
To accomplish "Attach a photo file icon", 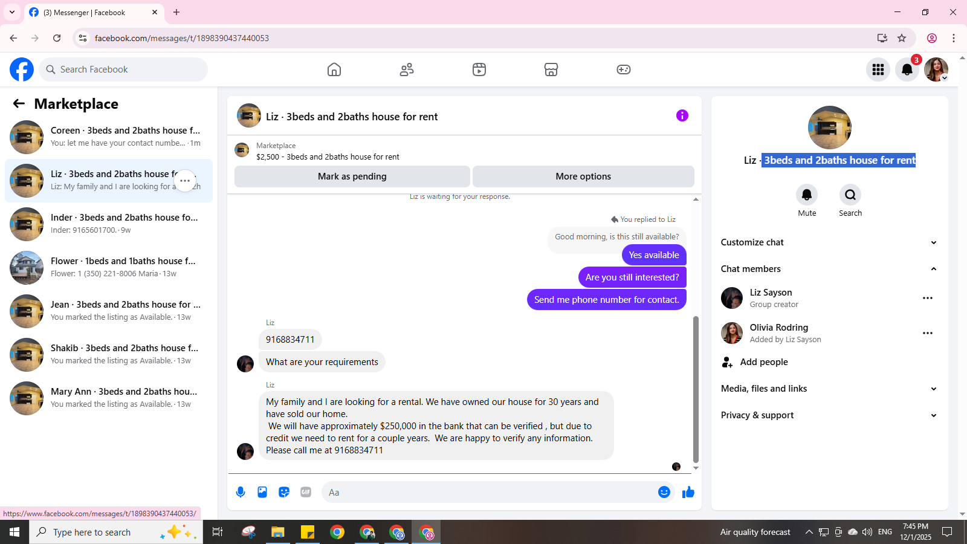I will pyautogui.click(x=262, y=492).
